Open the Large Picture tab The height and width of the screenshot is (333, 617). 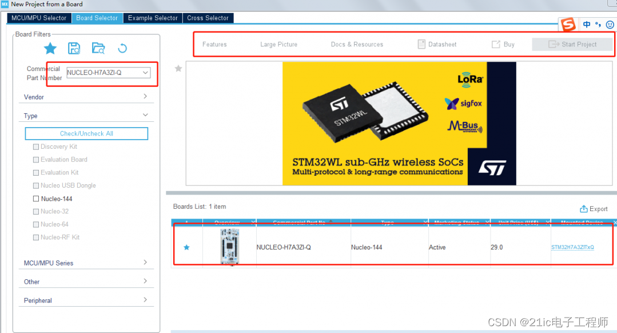pos(278,45)
